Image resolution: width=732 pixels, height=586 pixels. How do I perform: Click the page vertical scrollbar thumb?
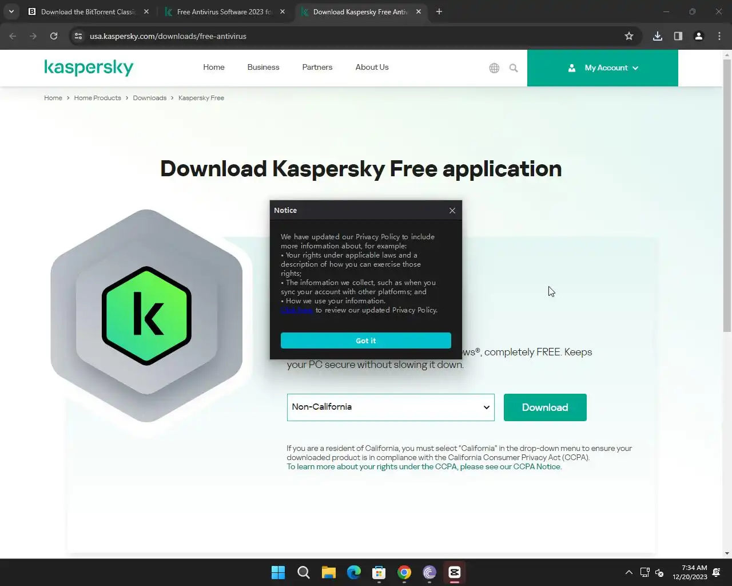pyautogui.click(x=727, y=195)
